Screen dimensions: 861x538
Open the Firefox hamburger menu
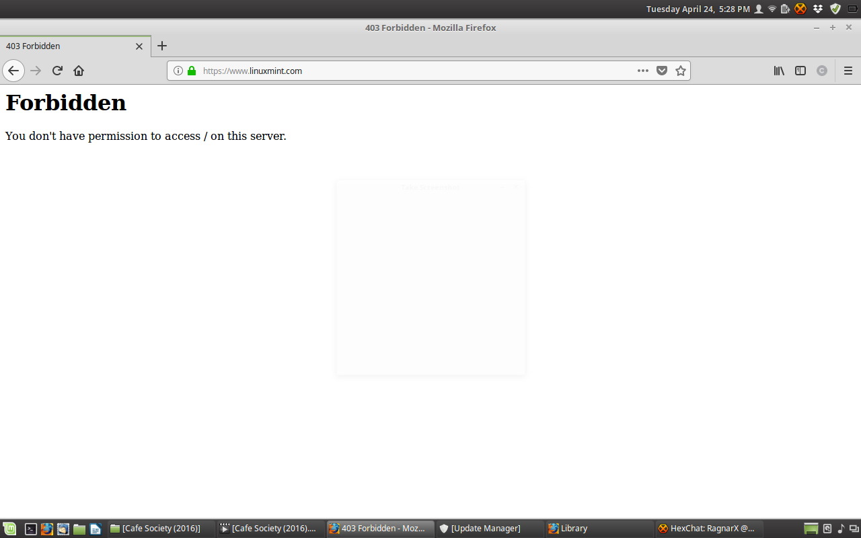pyautogui.click(x=848, y=71)
